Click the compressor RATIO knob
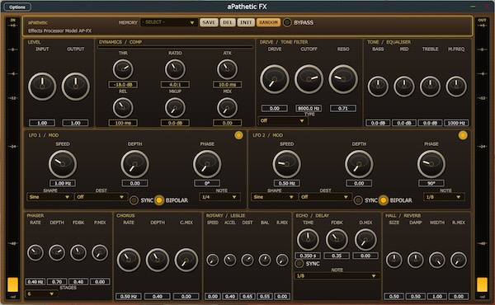495x305 pixels. point(175,69)
